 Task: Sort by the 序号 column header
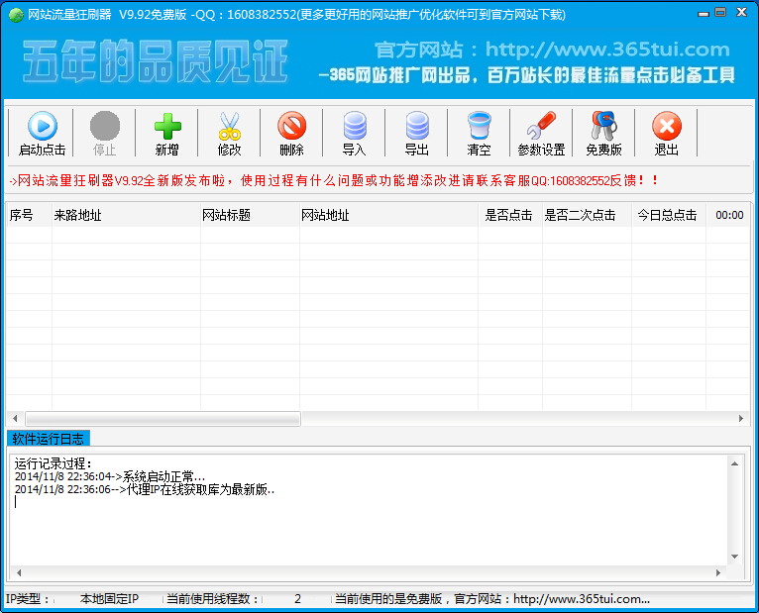pos(29,215)
